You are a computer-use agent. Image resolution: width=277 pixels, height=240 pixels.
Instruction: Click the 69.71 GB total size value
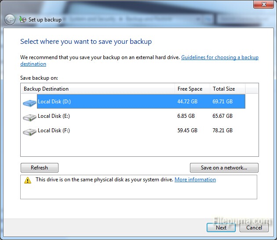pos(222,102)
